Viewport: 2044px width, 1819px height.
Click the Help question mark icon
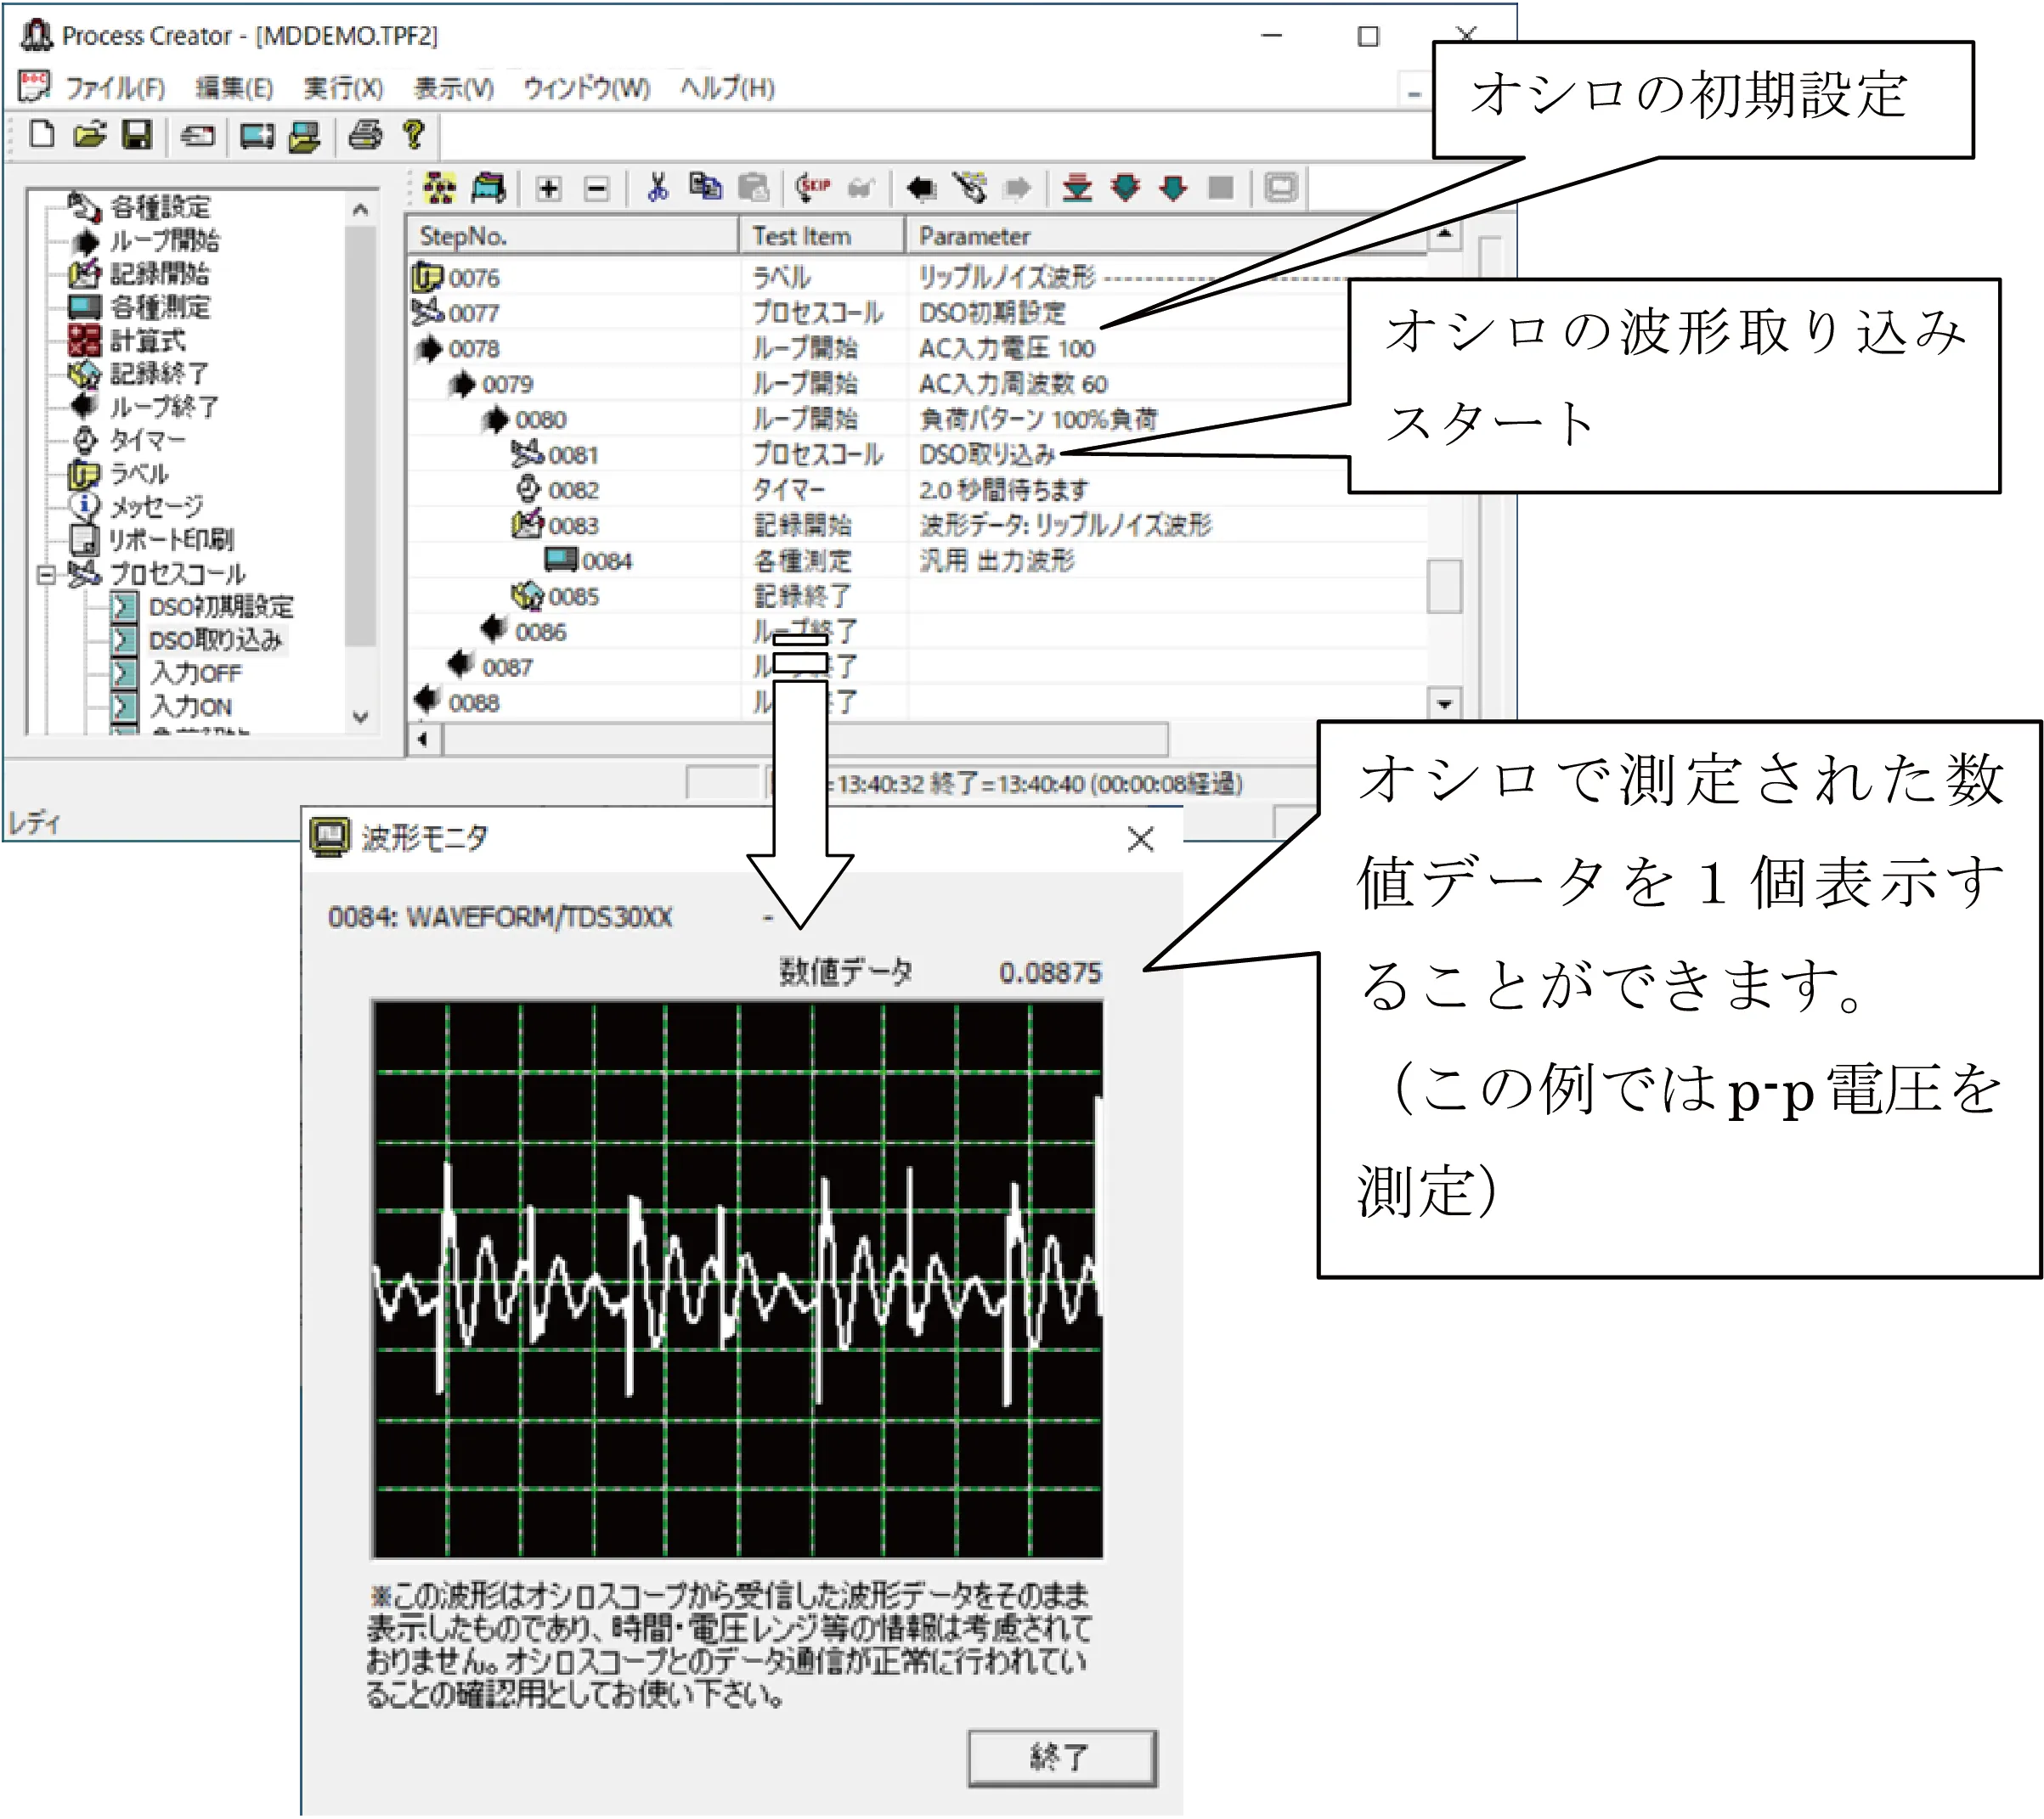tap(414, 135)
